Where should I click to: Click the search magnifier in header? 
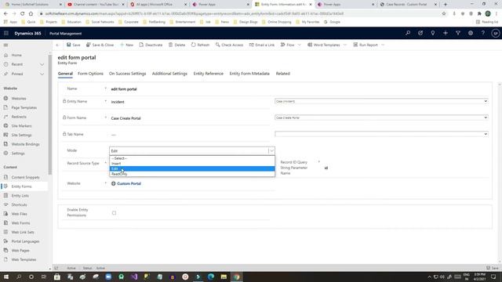click(408, 33)
